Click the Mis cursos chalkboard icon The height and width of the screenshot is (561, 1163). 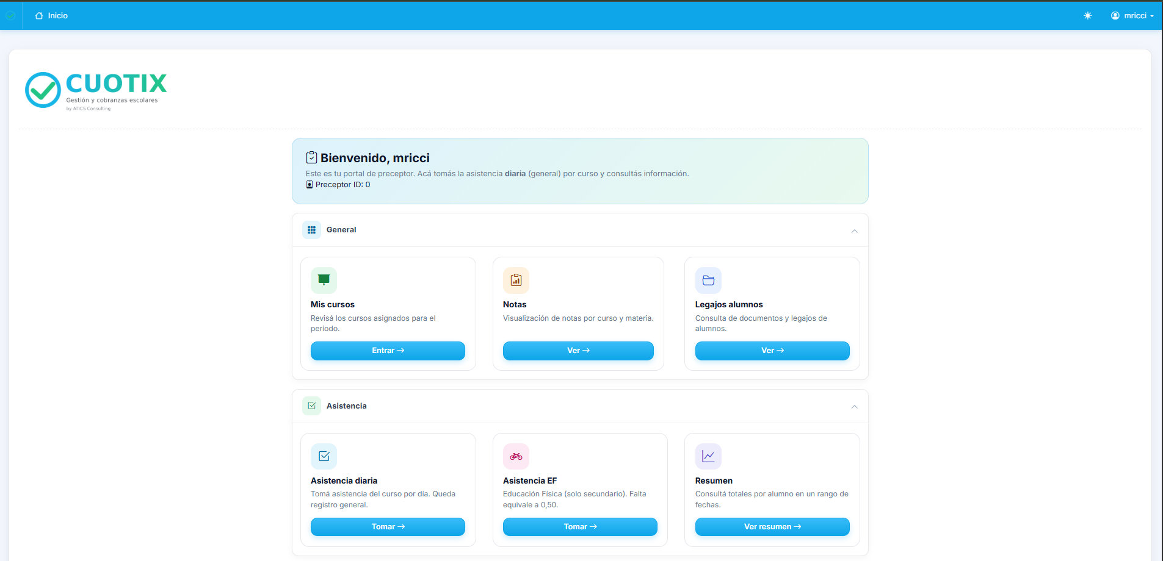tap(324, 280)
